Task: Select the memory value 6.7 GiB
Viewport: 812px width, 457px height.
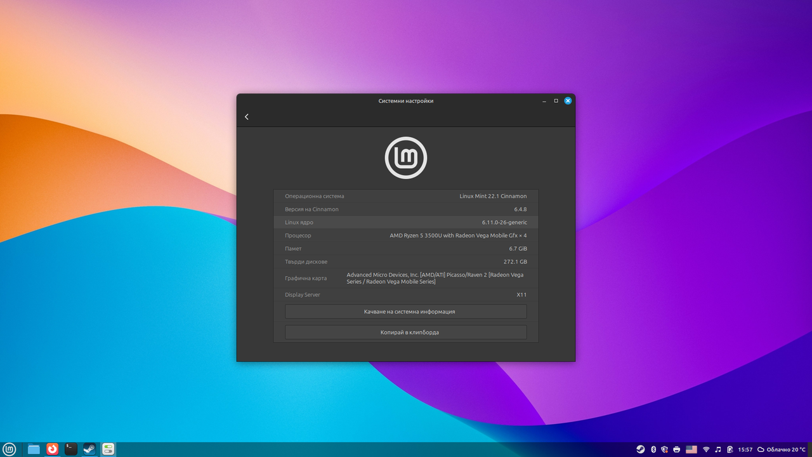Action: [518, 249]
